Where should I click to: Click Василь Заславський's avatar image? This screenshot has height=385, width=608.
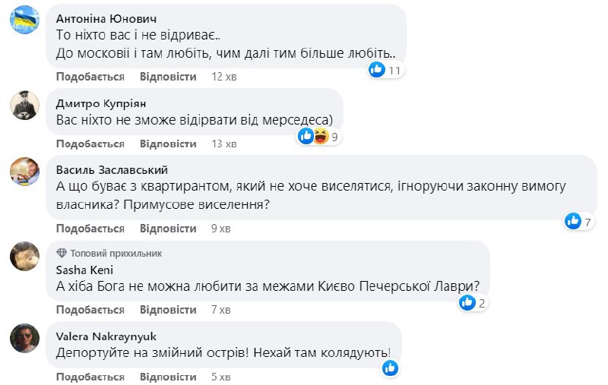coord(24,171)
